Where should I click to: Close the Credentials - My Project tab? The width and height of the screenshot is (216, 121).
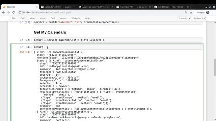tap(188, 7)
